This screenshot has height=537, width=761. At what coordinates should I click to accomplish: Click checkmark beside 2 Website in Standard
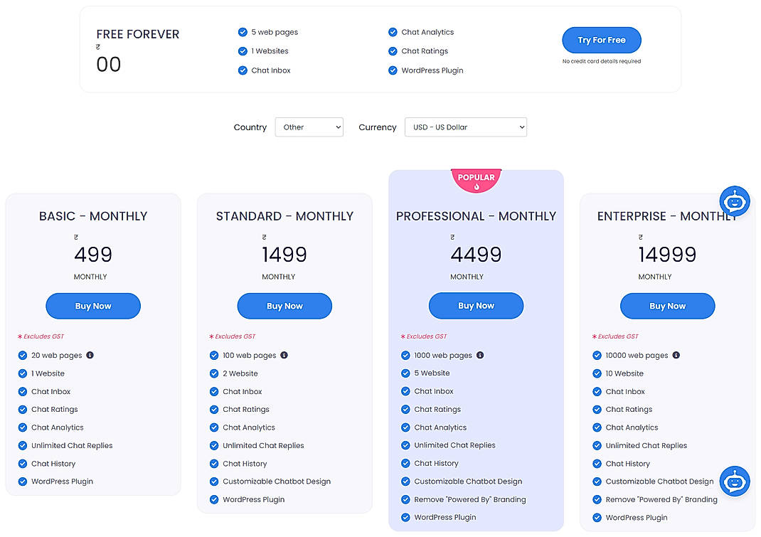(214, 373)
